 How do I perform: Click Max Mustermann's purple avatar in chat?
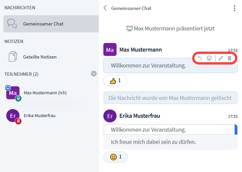[110, 50]
